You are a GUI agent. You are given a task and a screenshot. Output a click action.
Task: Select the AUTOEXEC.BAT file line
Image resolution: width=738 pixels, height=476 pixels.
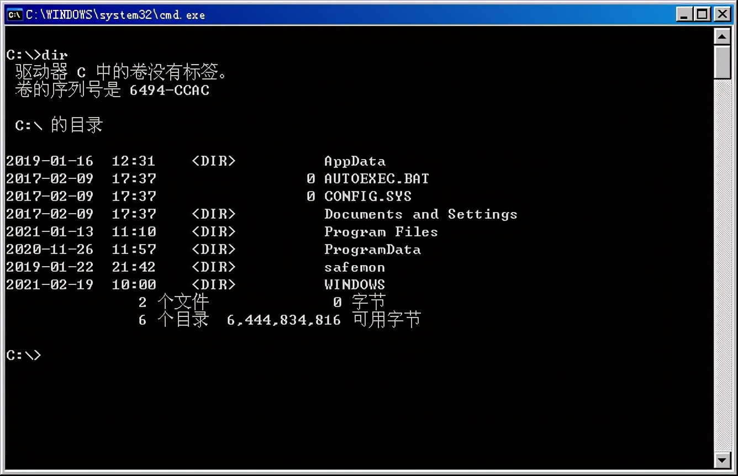(377, 178)
